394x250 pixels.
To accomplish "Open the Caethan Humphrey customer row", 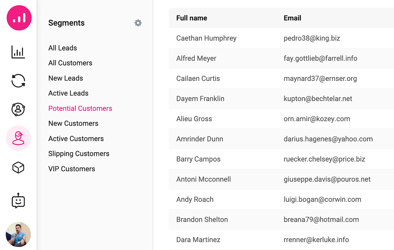I will 206,38.
